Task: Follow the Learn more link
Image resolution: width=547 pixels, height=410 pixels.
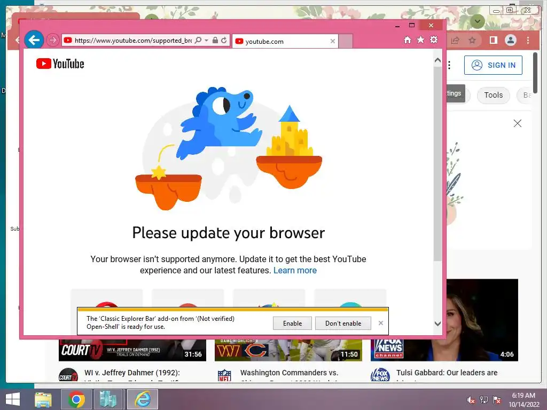Action: click(295, 271)
